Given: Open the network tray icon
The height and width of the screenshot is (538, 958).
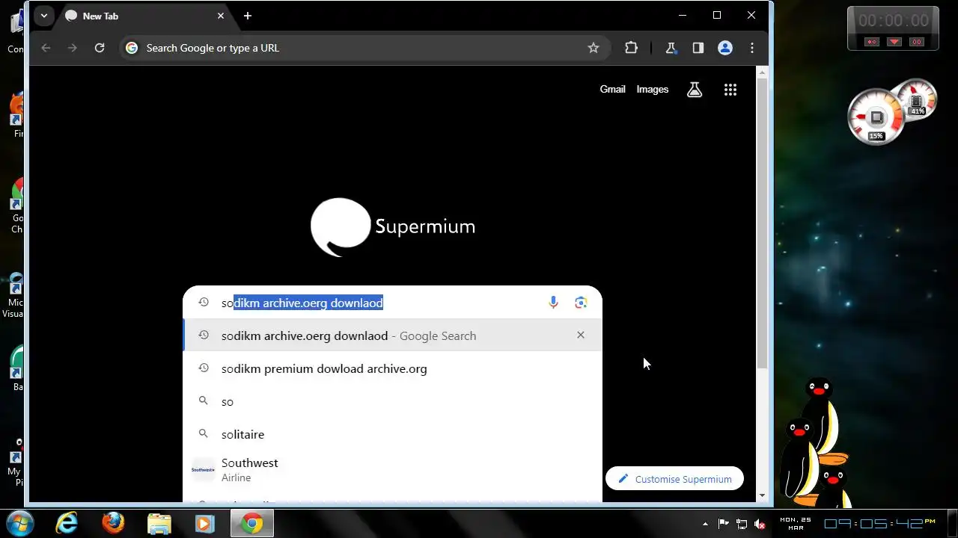Looking at the screenshot, I should (742, 524).
